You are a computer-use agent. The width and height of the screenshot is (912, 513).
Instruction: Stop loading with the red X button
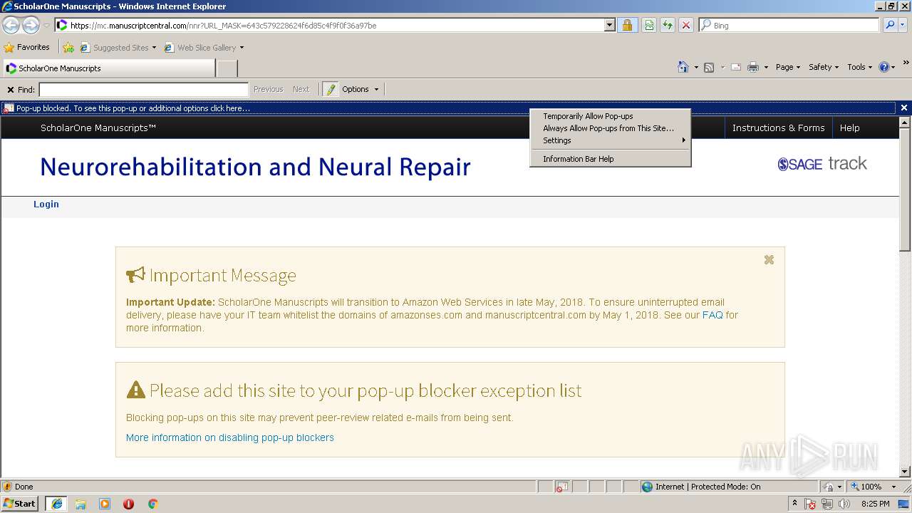pos(685,26)
